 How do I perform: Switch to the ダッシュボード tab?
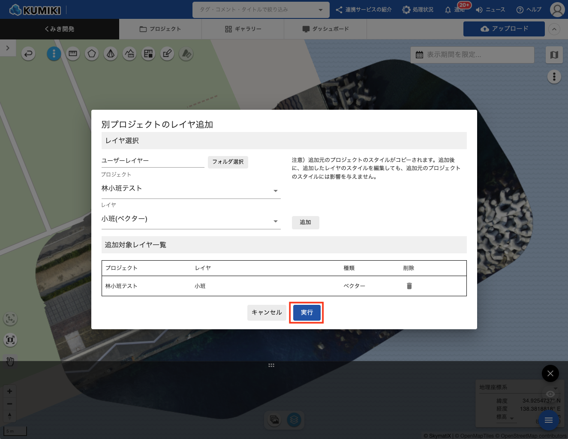(325, 29)
